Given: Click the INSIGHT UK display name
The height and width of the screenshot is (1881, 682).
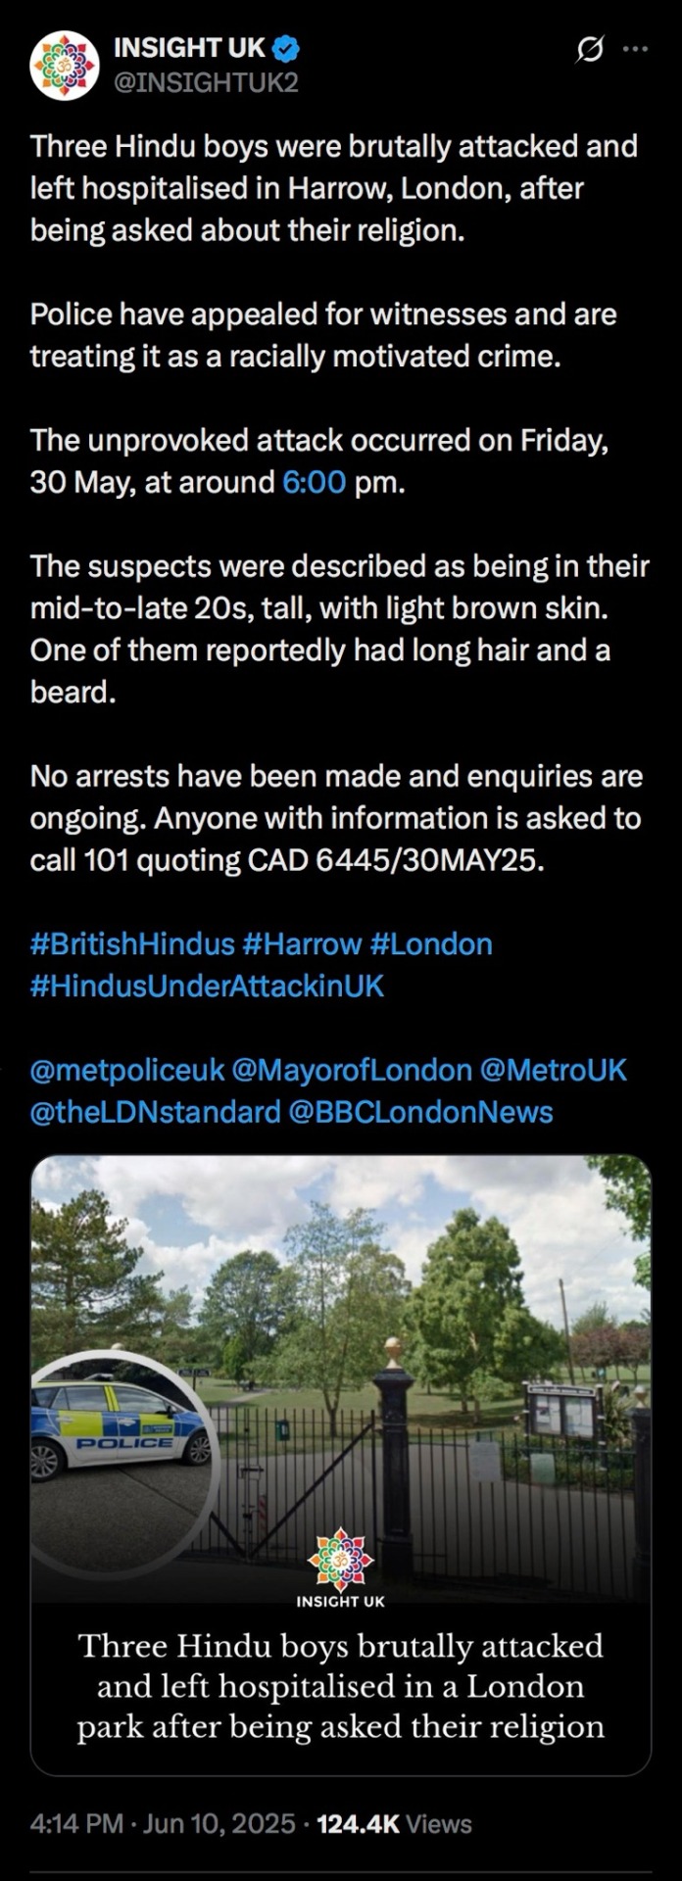Looking at the screenshot, I should (189, 47).
